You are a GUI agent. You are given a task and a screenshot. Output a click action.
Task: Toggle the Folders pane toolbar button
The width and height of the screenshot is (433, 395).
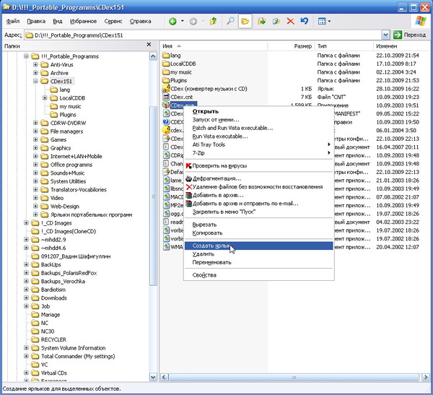245,21
